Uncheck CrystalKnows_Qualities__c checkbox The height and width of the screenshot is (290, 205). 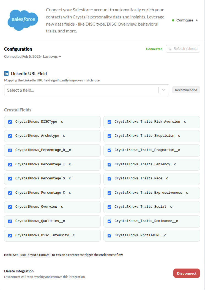pyautogui.click(x=10, y=221)
